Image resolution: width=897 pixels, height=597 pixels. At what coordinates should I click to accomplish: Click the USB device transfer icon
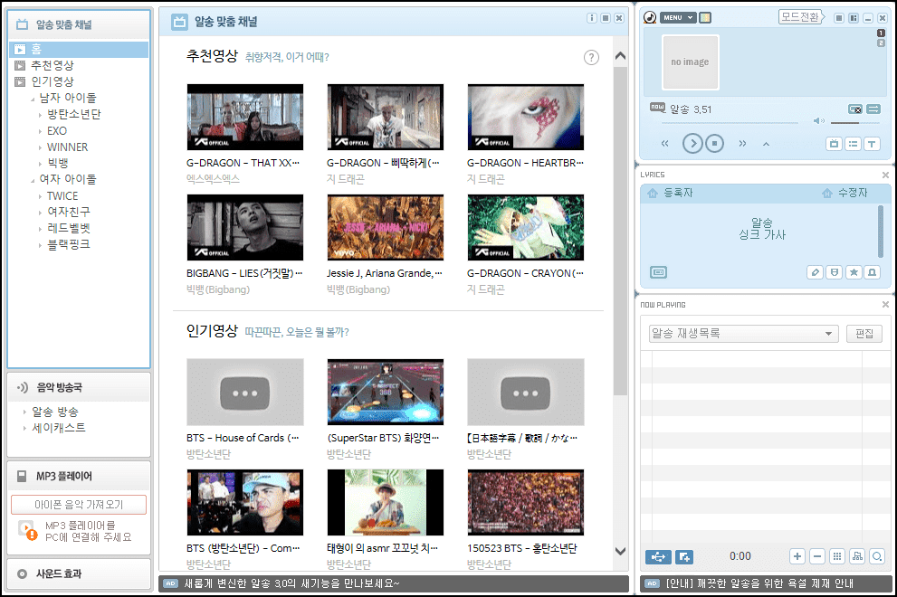click(x=658, y=556)
